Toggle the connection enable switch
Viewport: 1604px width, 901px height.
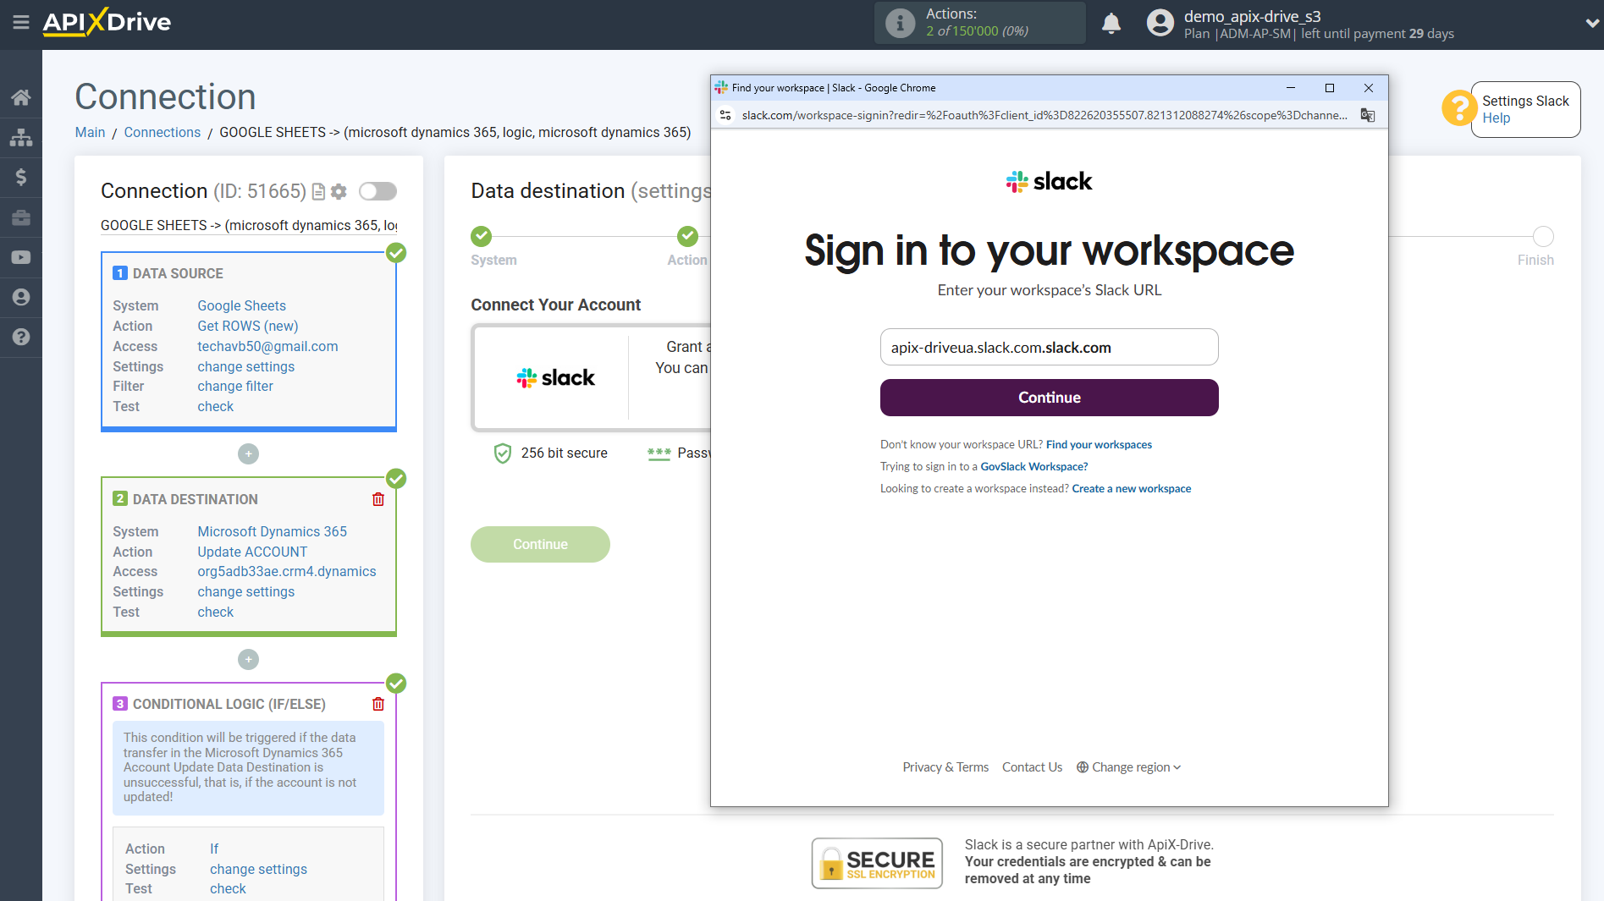[378, 191]
